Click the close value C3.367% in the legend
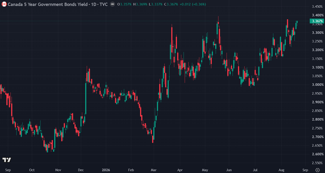 [x=171, y=4]
